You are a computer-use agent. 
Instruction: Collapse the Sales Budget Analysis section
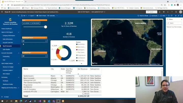click(x=19, y=63)
